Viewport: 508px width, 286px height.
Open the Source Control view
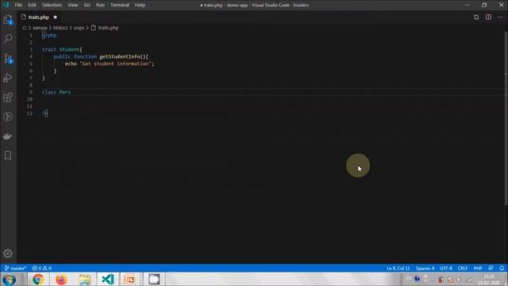pos(8,58)
